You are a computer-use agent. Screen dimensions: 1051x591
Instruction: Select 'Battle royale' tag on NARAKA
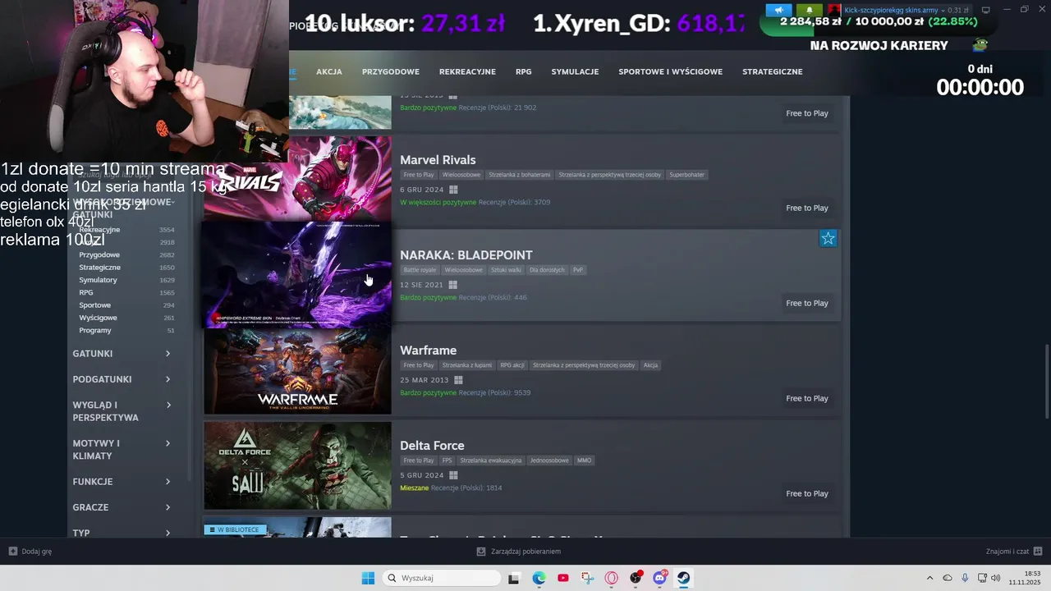pos(420,270)
